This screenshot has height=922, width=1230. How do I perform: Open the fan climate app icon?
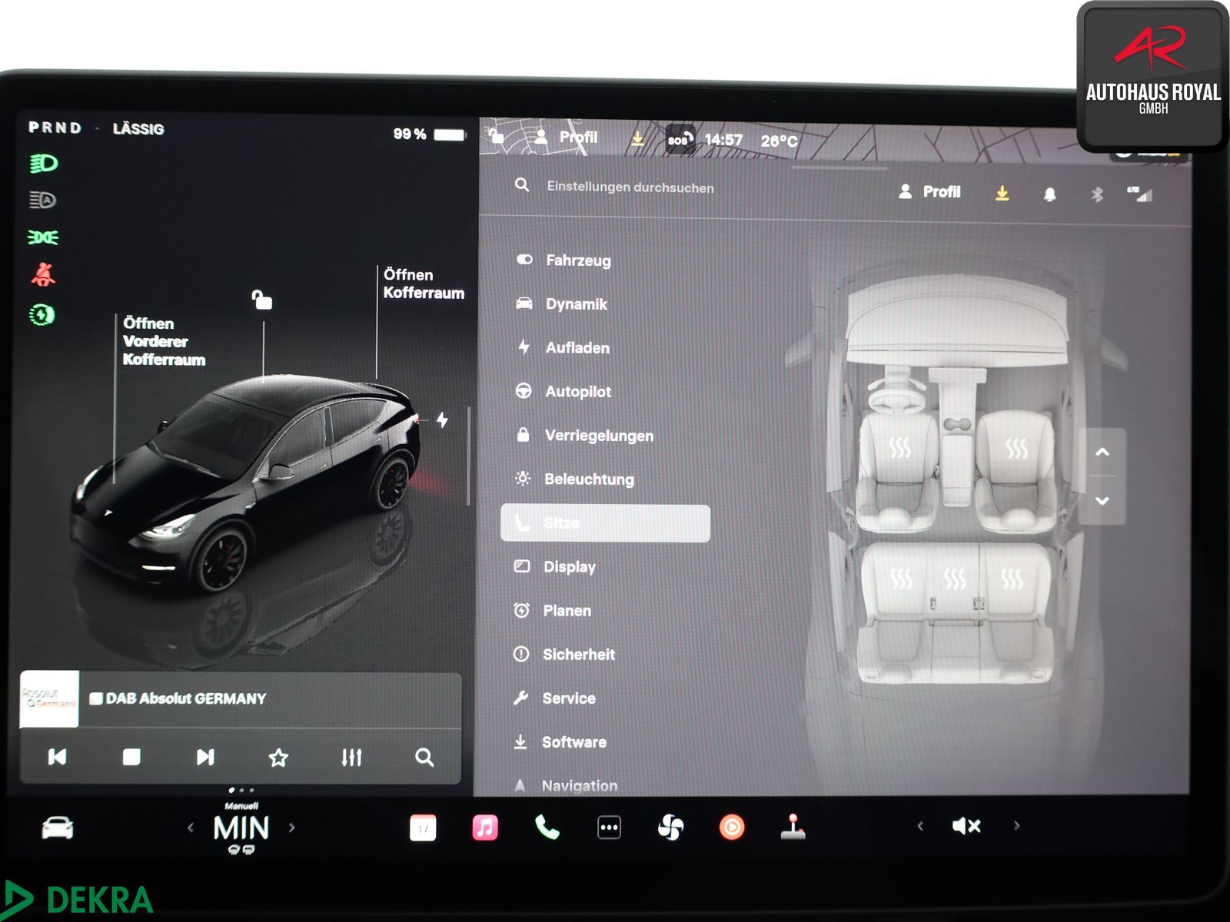(670, 827)
